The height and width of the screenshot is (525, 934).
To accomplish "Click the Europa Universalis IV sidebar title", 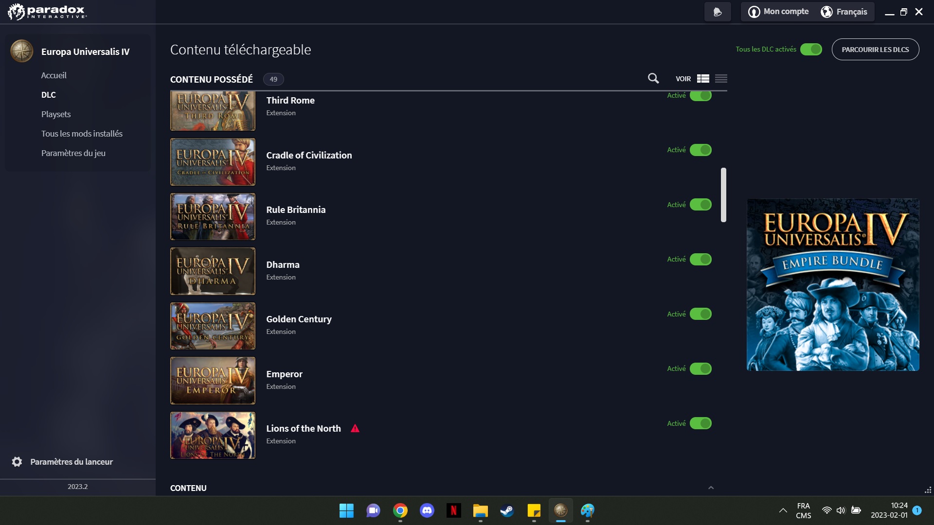I will tap(86, 52).
